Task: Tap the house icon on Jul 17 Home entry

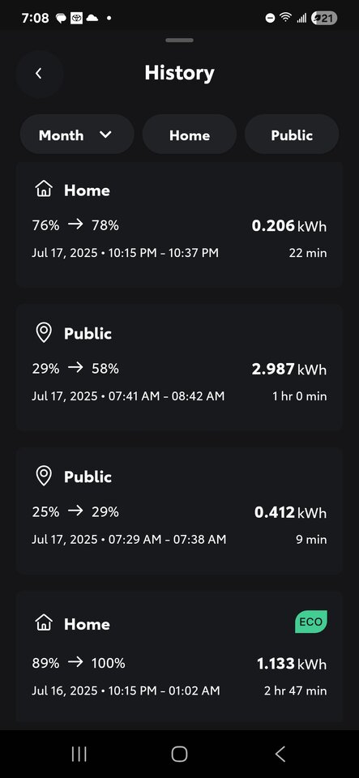Action: (x=44, y=189)
